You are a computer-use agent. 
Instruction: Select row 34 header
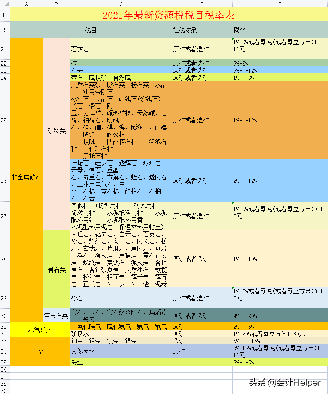pyautogui.click(x=4, y=352)
